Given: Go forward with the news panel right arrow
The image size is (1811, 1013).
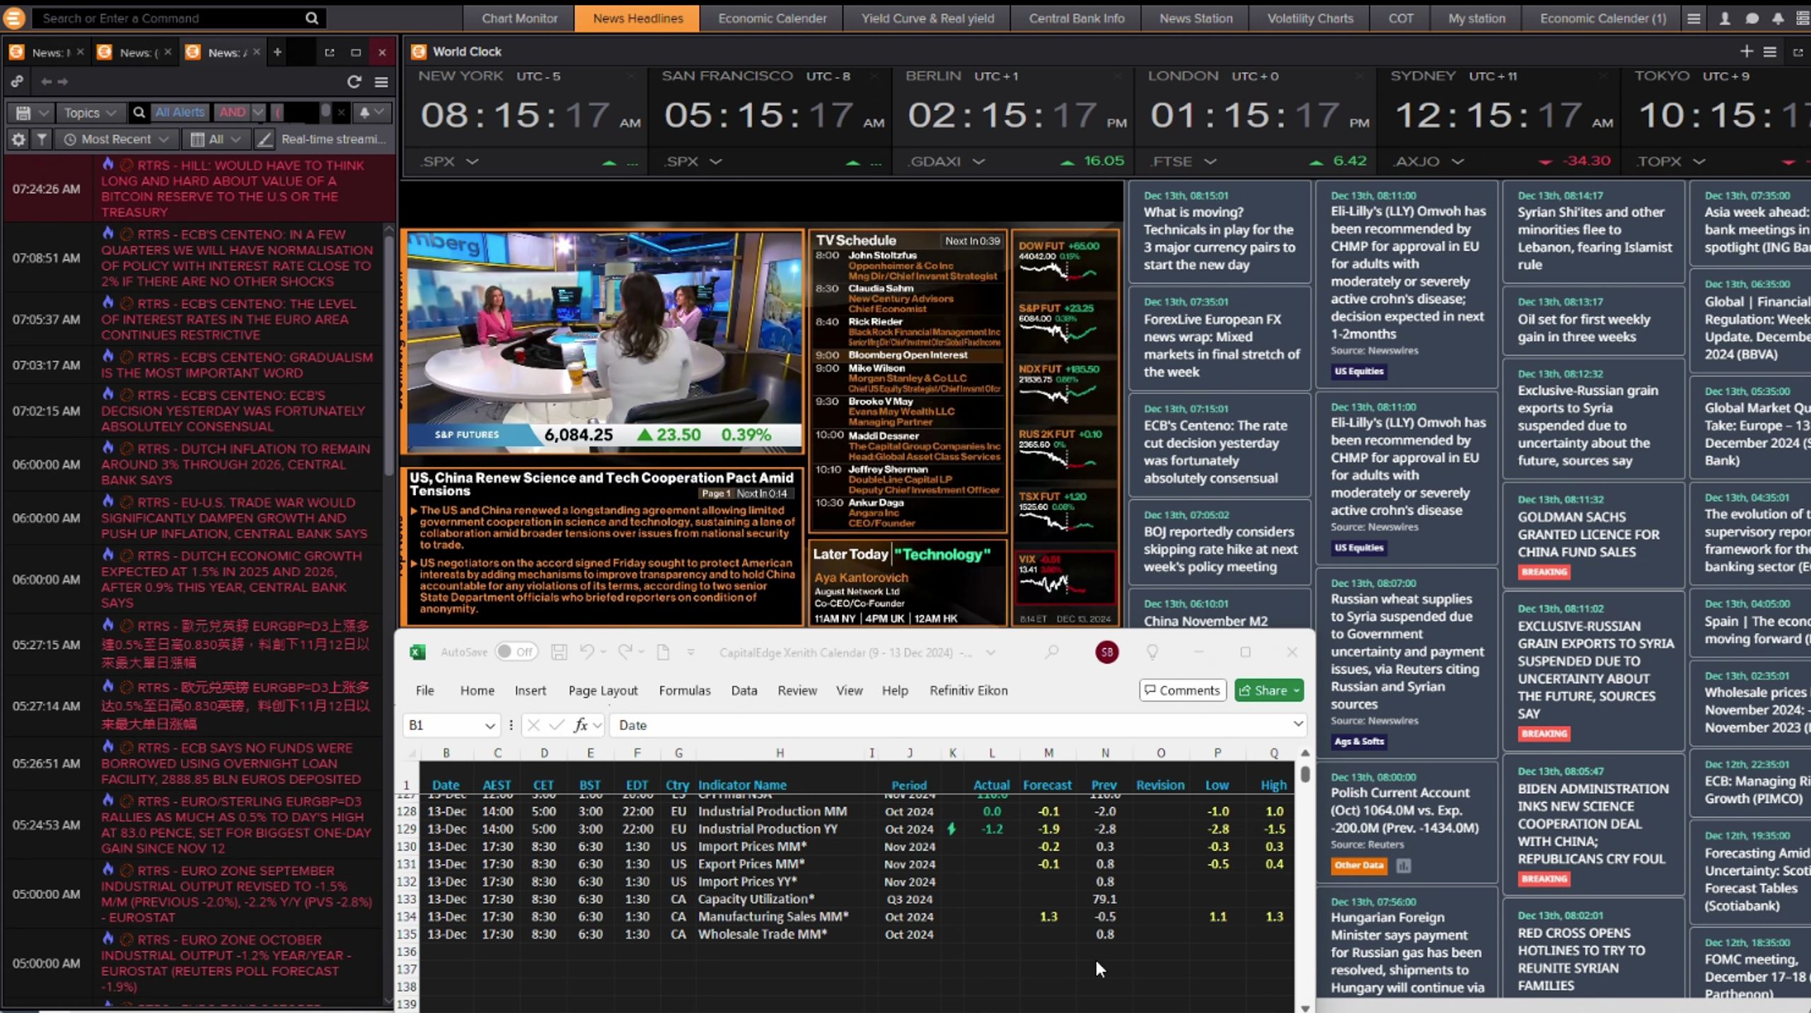Looking at the screenshot, I should 63,81.
